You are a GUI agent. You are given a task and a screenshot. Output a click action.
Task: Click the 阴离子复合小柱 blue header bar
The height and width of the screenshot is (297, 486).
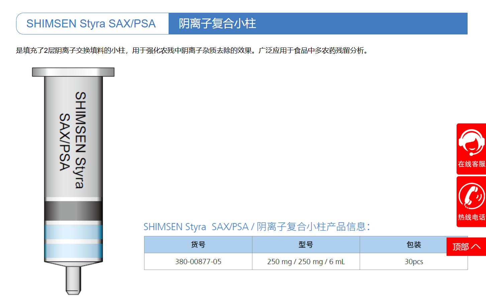click(x=318, y=24)
